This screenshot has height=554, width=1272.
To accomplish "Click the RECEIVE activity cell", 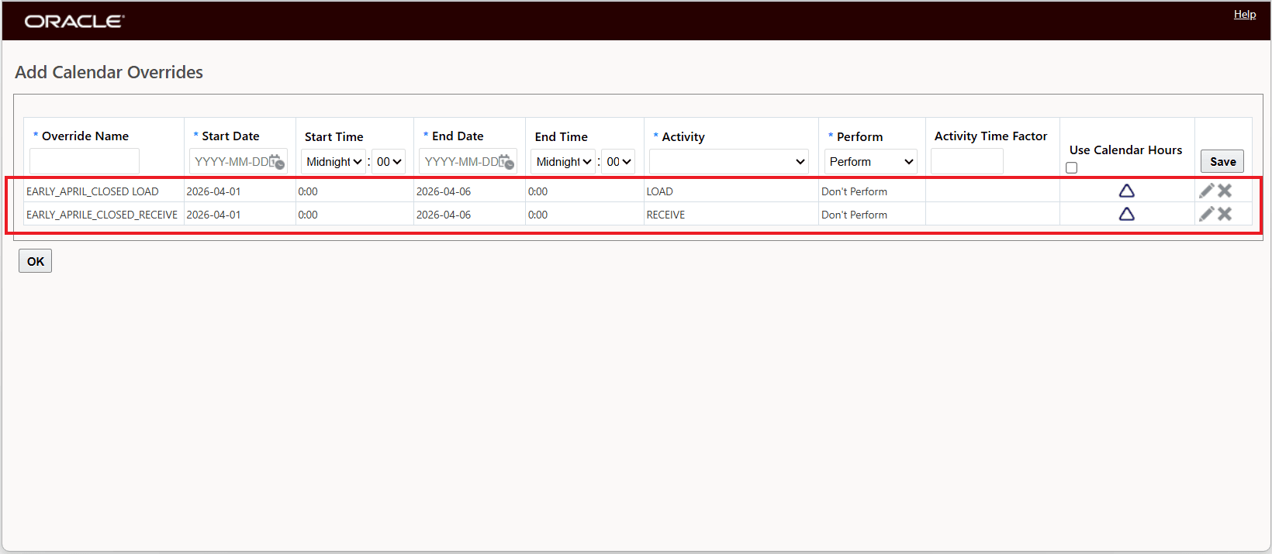I will point(666,215).
